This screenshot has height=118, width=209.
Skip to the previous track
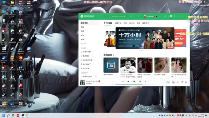128,82
